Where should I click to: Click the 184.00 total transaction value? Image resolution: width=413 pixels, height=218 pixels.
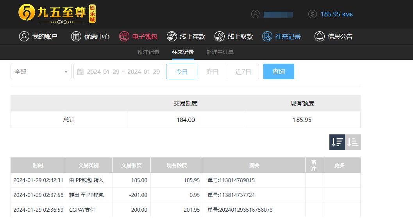(x=186, y=120)
